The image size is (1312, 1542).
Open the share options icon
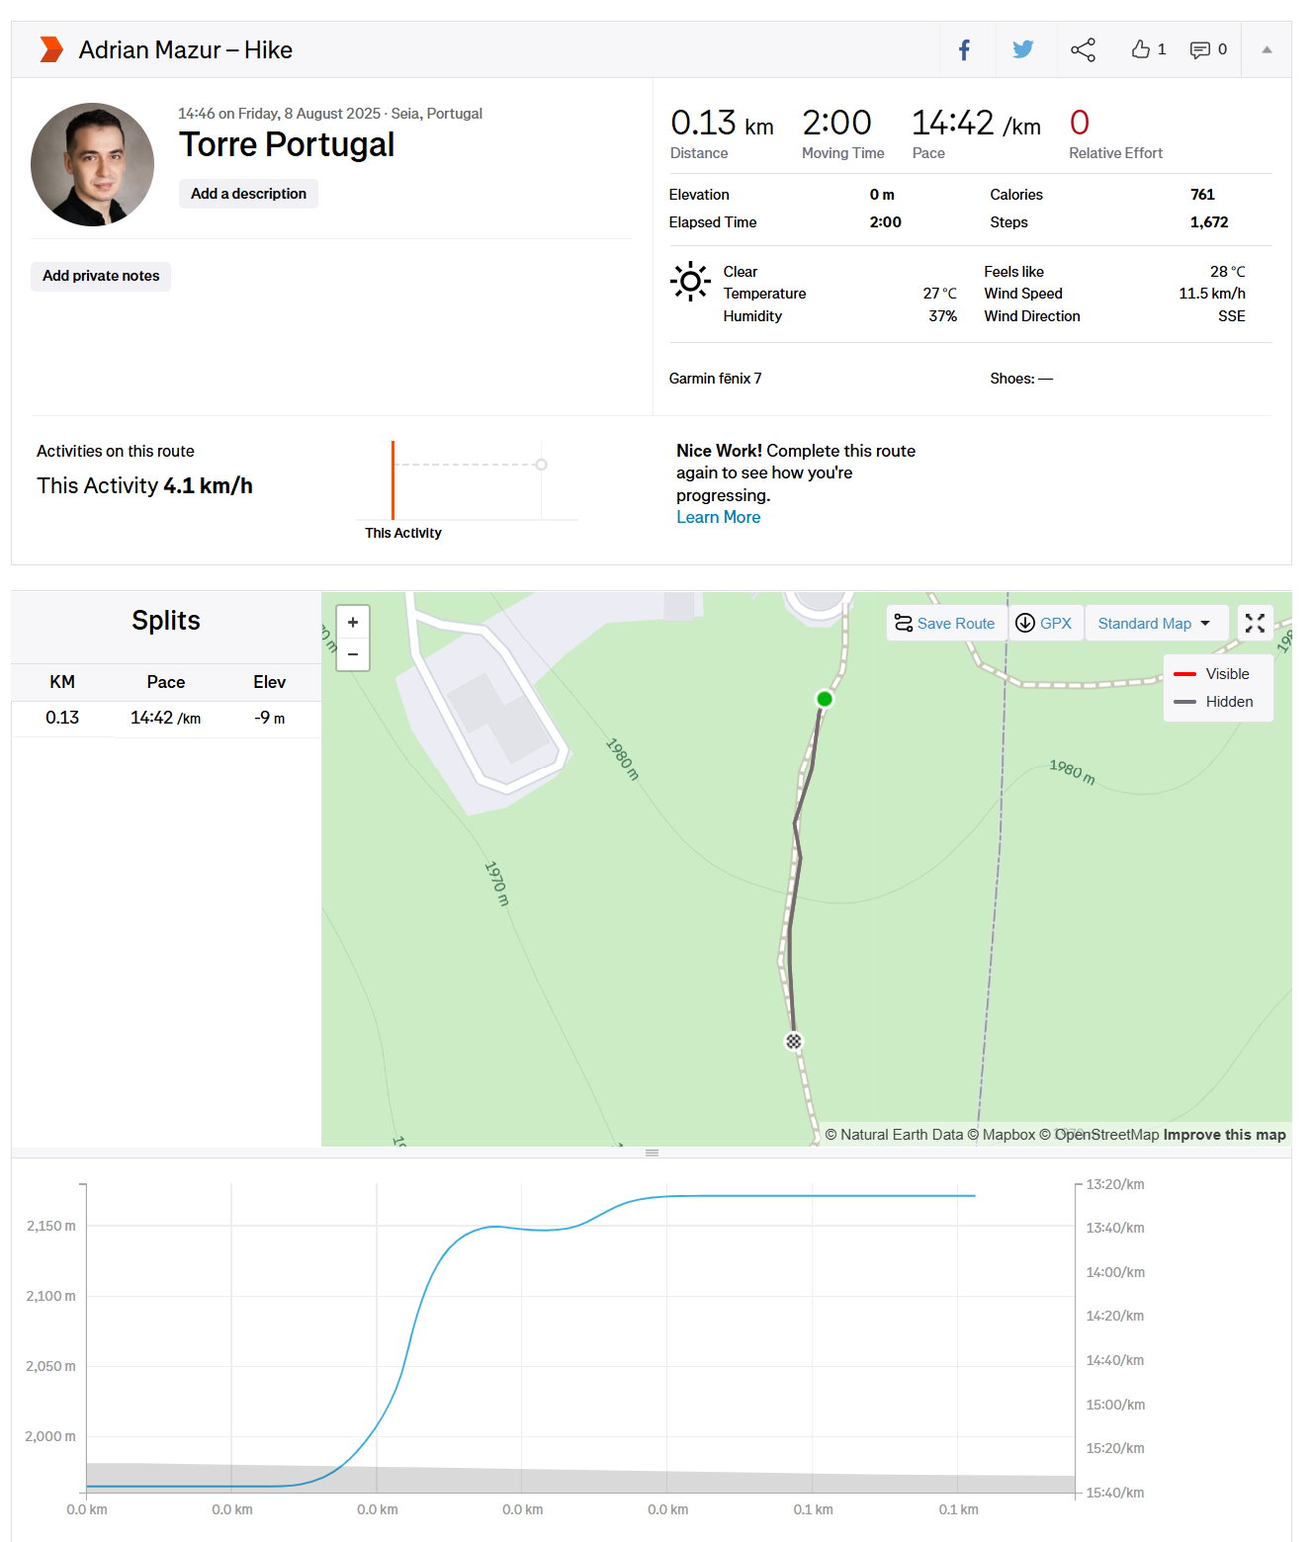pos(1083,49)
